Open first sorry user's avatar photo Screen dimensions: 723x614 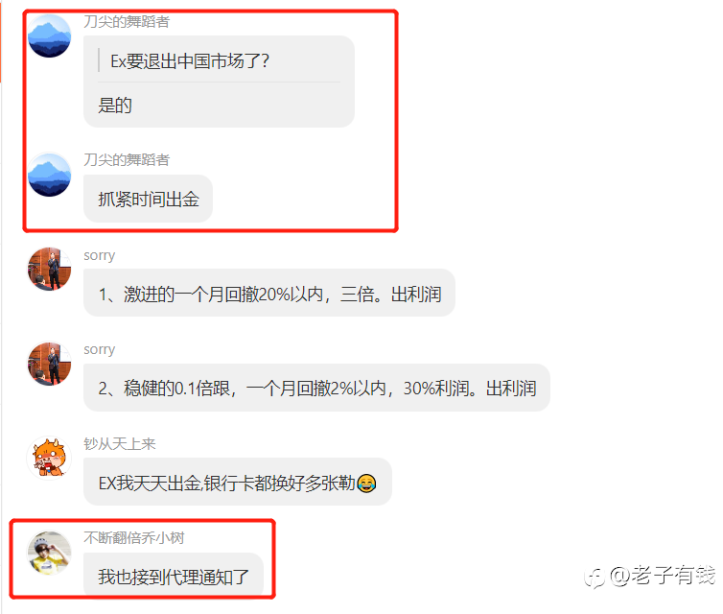coord(49,269)
